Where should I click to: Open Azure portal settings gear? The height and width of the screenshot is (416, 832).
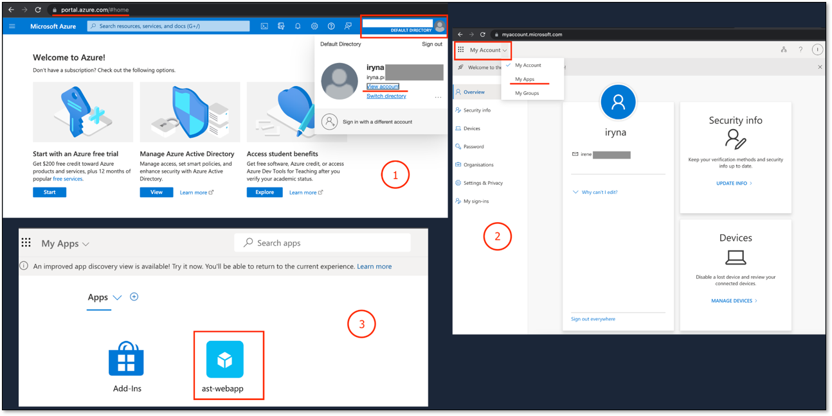[314, 26]
